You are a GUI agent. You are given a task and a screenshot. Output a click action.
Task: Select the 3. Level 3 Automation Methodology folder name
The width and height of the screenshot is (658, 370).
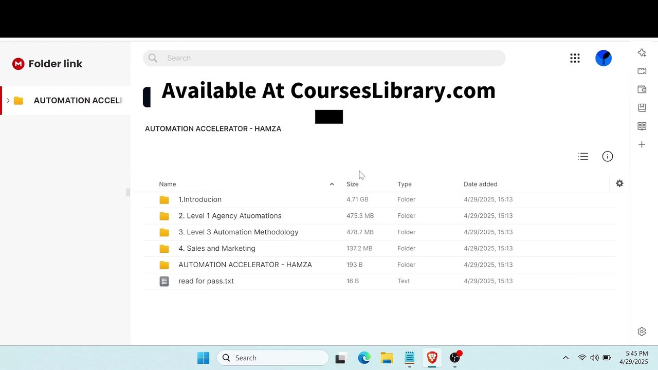239,232
